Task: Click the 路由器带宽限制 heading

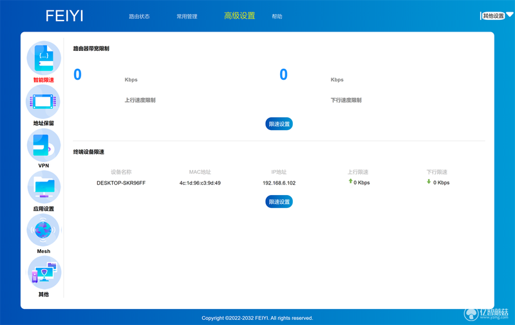Action: pos(91,48)
